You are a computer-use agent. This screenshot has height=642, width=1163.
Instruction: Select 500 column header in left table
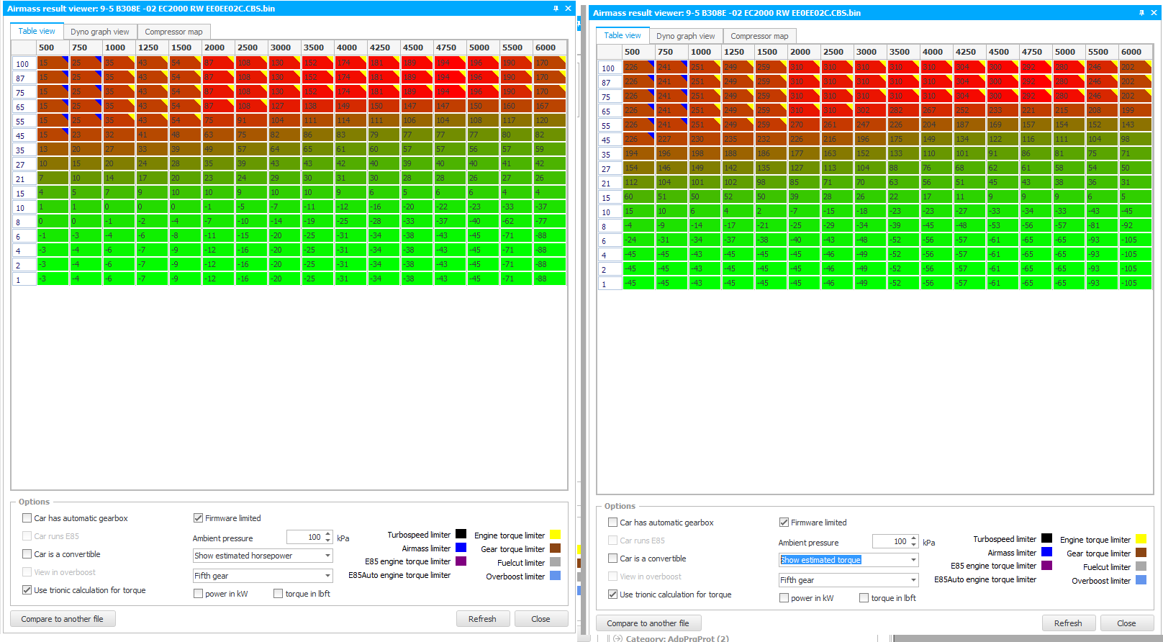pos(52,48)
